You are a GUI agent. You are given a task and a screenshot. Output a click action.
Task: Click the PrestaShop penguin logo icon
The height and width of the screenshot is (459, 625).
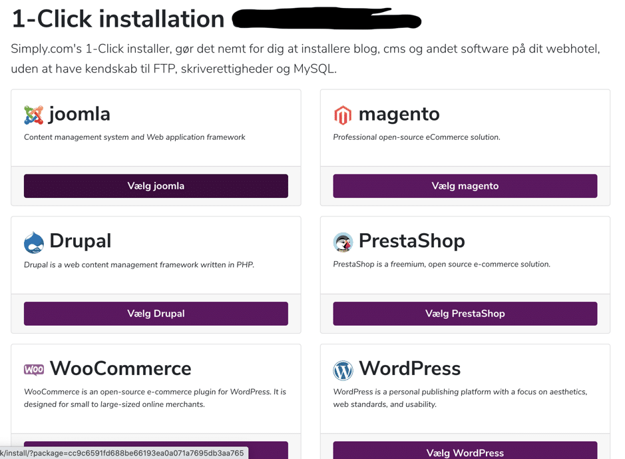(343, 242)
